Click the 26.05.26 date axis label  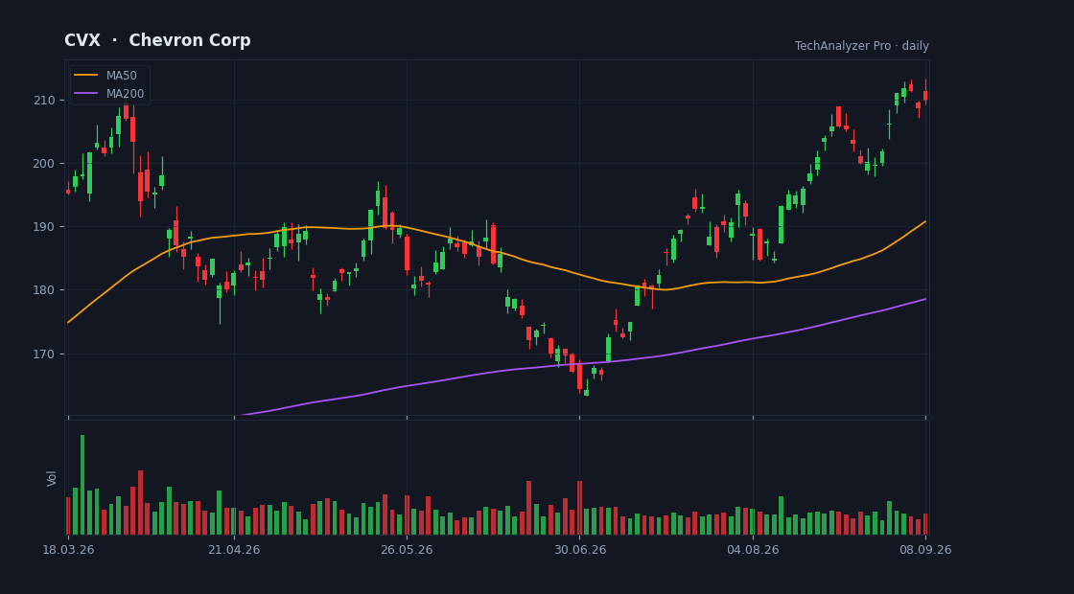(407, 550)
